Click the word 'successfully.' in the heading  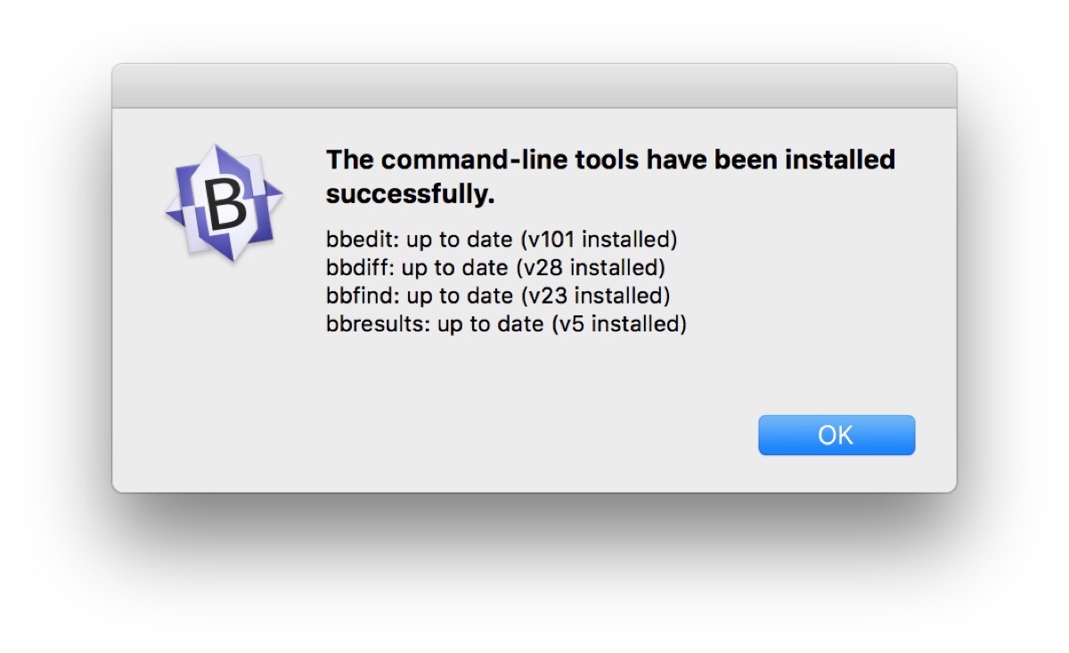[x=410, y=193]
